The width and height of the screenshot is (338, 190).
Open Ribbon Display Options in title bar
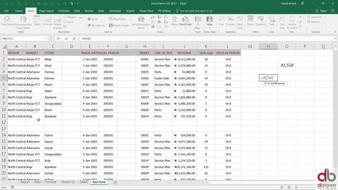303,4
